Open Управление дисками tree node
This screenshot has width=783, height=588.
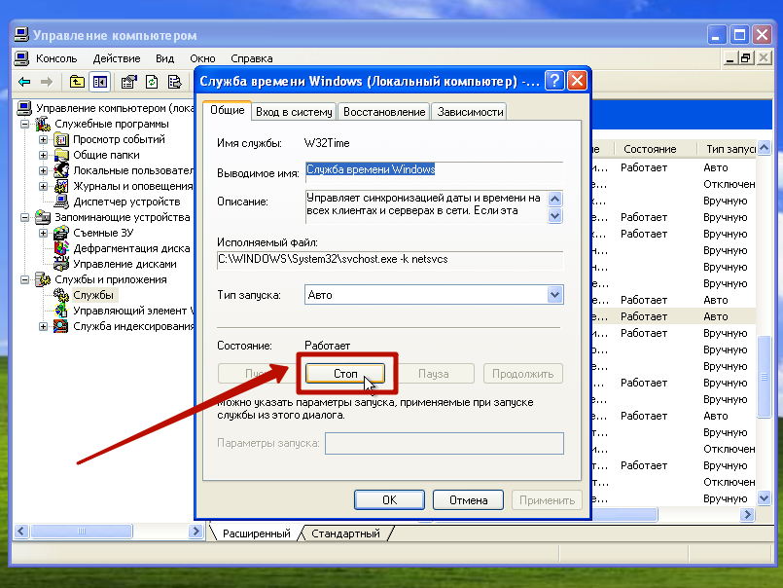coord(125,264)
